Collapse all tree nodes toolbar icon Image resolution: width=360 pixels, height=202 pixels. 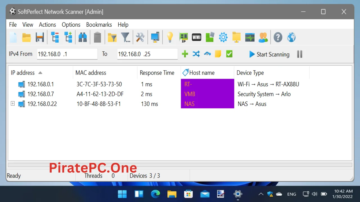(55, 37)
